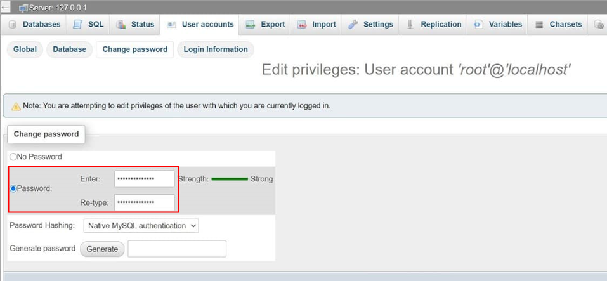Screen dimensions: 607x281
Task: Click the 'Password Hashing:' label
Action: click(42, 225)
